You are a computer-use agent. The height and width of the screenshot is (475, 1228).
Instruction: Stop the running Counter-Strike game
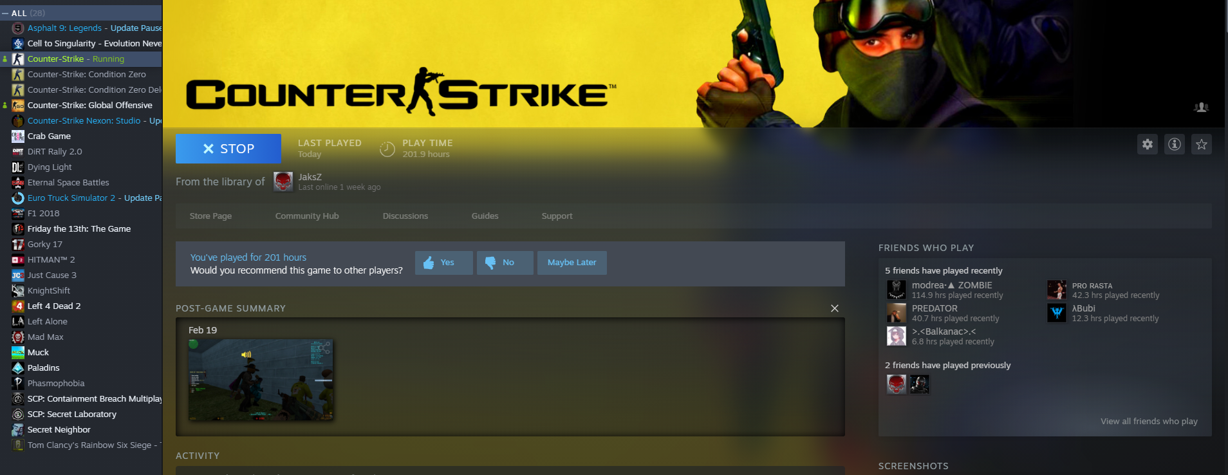pos(228,149)
